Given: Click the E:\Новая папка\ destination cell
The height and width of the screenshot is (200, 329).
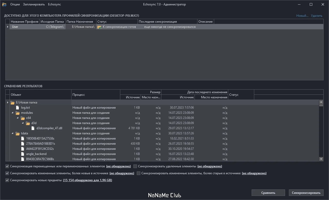Looking at the screenshot, I should point(81,27).
